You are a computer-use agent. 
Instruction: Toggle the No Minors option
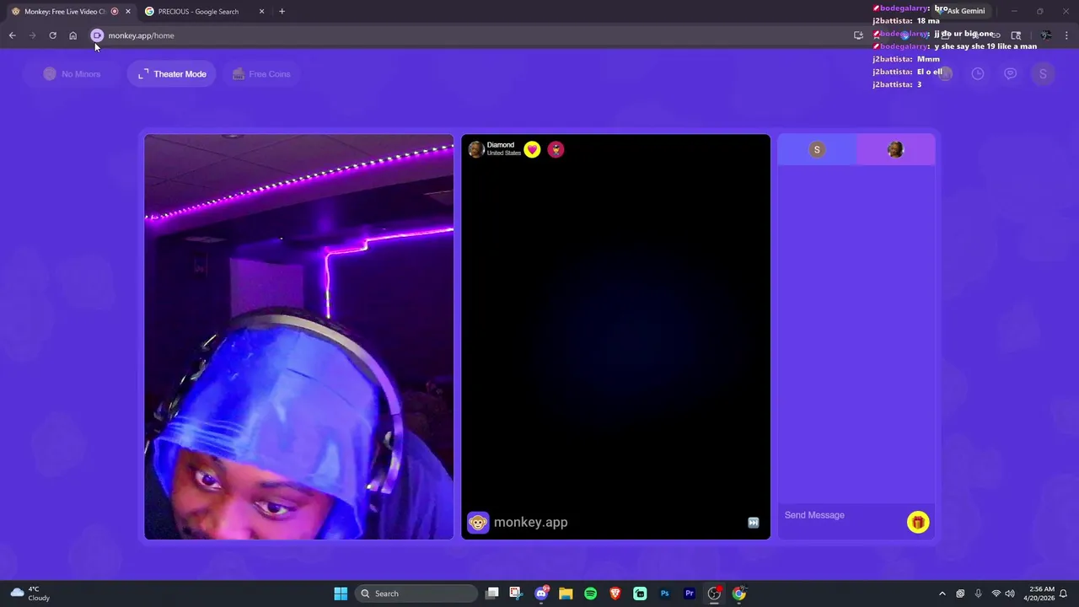pyautogui.click(x=72, y=74)
